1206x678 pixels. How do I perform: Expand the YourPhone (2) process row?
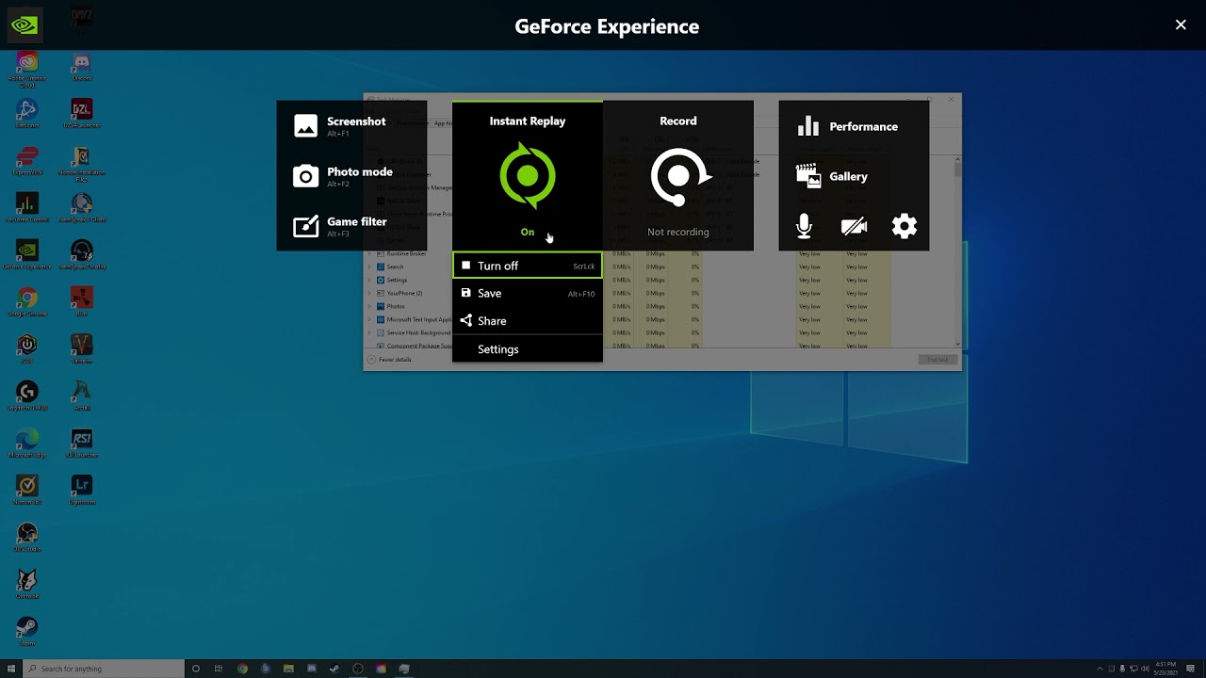(x=370, y=293)
